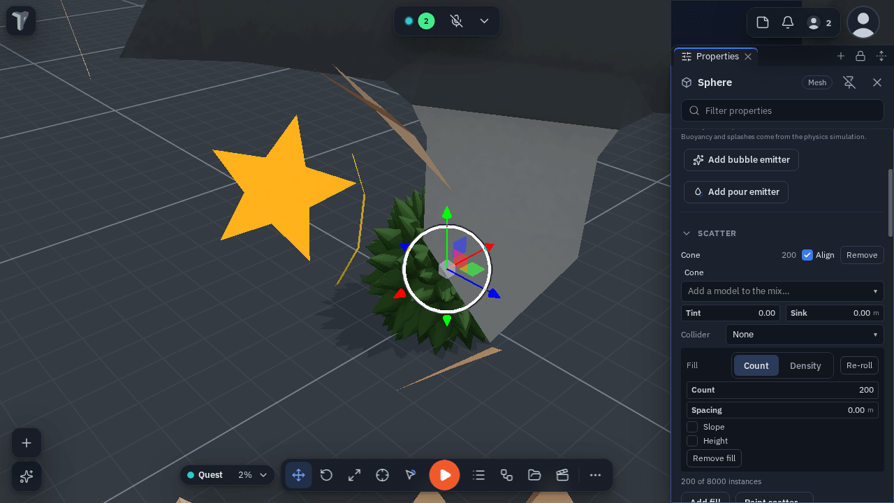The image size is (894, 503).
Task: Open the notifications bell
Action: pyautogui.click(x=788, y=22)
